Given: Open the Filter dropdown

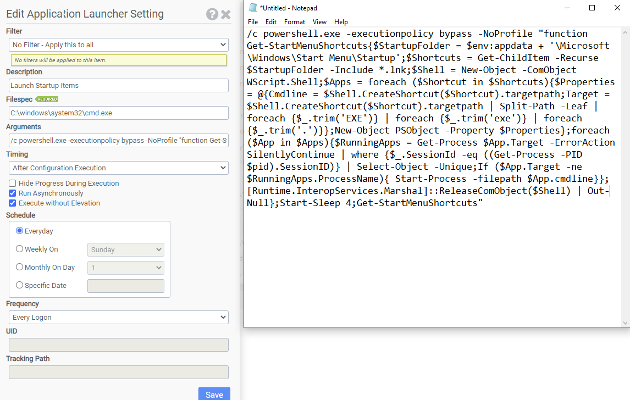Looking at the screenshot, I should tap(118, 45).
